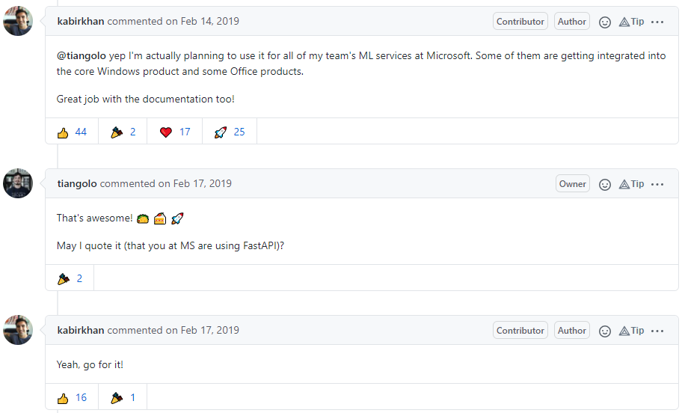Toggle thumbs up reaction with 44 votes

pos(72,132)
